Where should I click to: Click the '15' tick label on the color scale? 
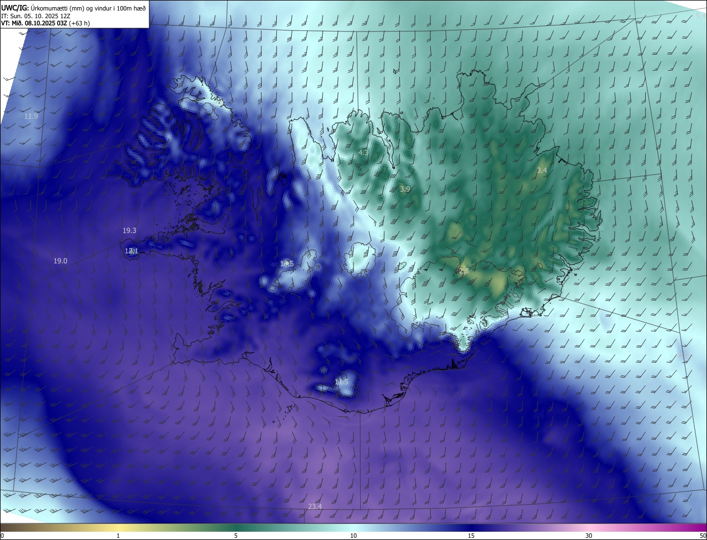(x=471, y=536)
